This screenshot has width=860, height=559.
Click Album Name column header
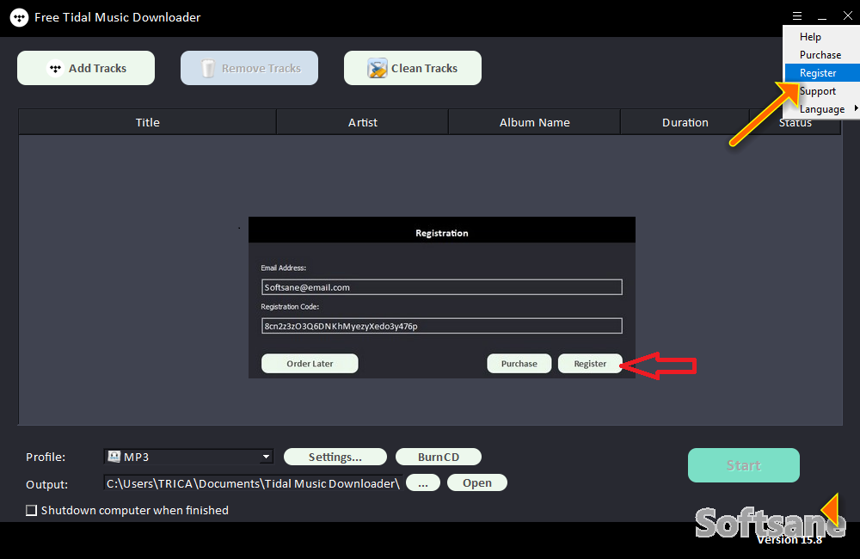[x=534, y=122]
